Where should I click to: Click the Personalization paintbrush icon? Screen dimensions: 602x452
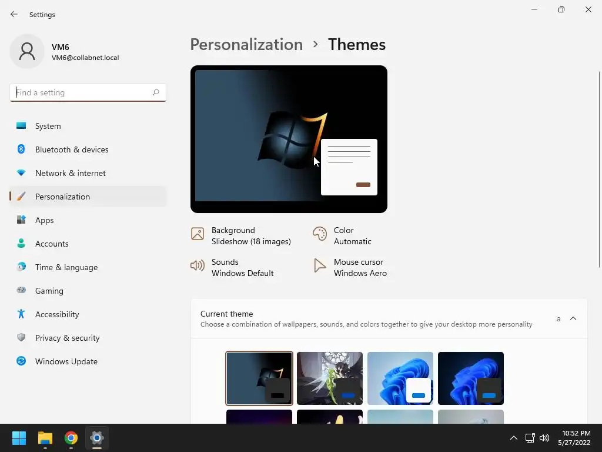(21, 197)
